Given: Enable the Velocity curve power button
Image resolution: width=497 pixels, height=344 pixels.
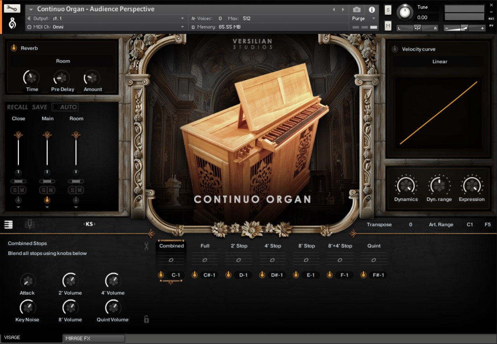Looking at the screenshot, I should click(395, 49).
